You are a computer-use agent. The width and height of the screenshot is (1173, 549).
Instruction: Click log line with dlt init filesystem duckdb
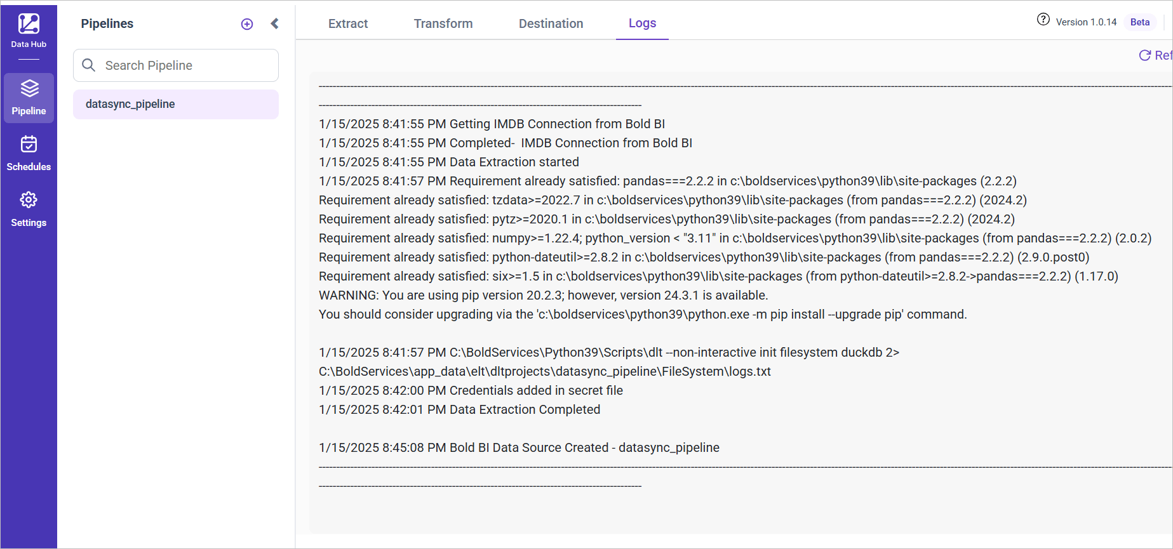click(x=609, y=352)
